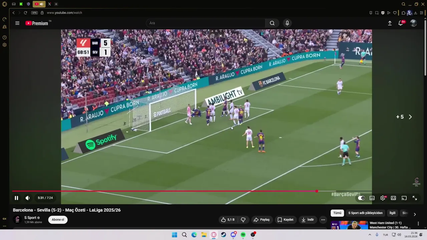Start voice search with microphone icon
This screenshot has width=427, height=240.
pyautogui.click(x=287, y=23)
